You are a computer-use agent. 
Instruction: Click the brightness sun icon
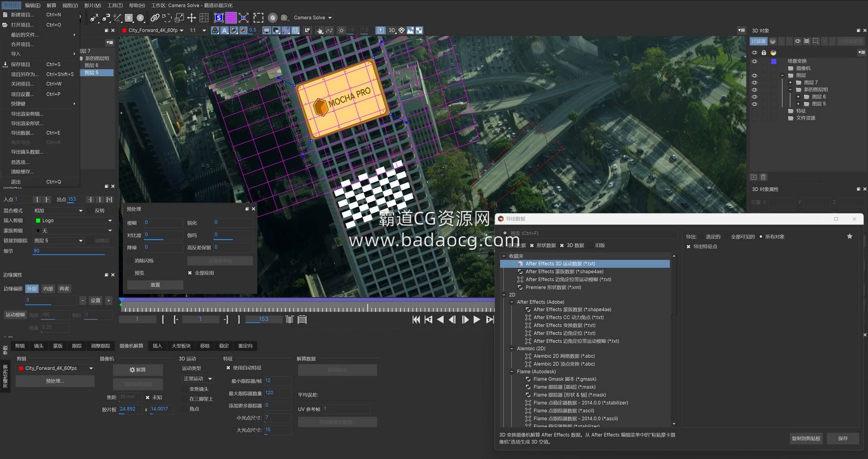[341, 30]
